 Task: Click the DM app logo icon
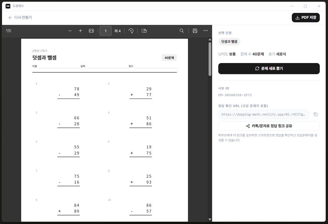click(8, 6)
